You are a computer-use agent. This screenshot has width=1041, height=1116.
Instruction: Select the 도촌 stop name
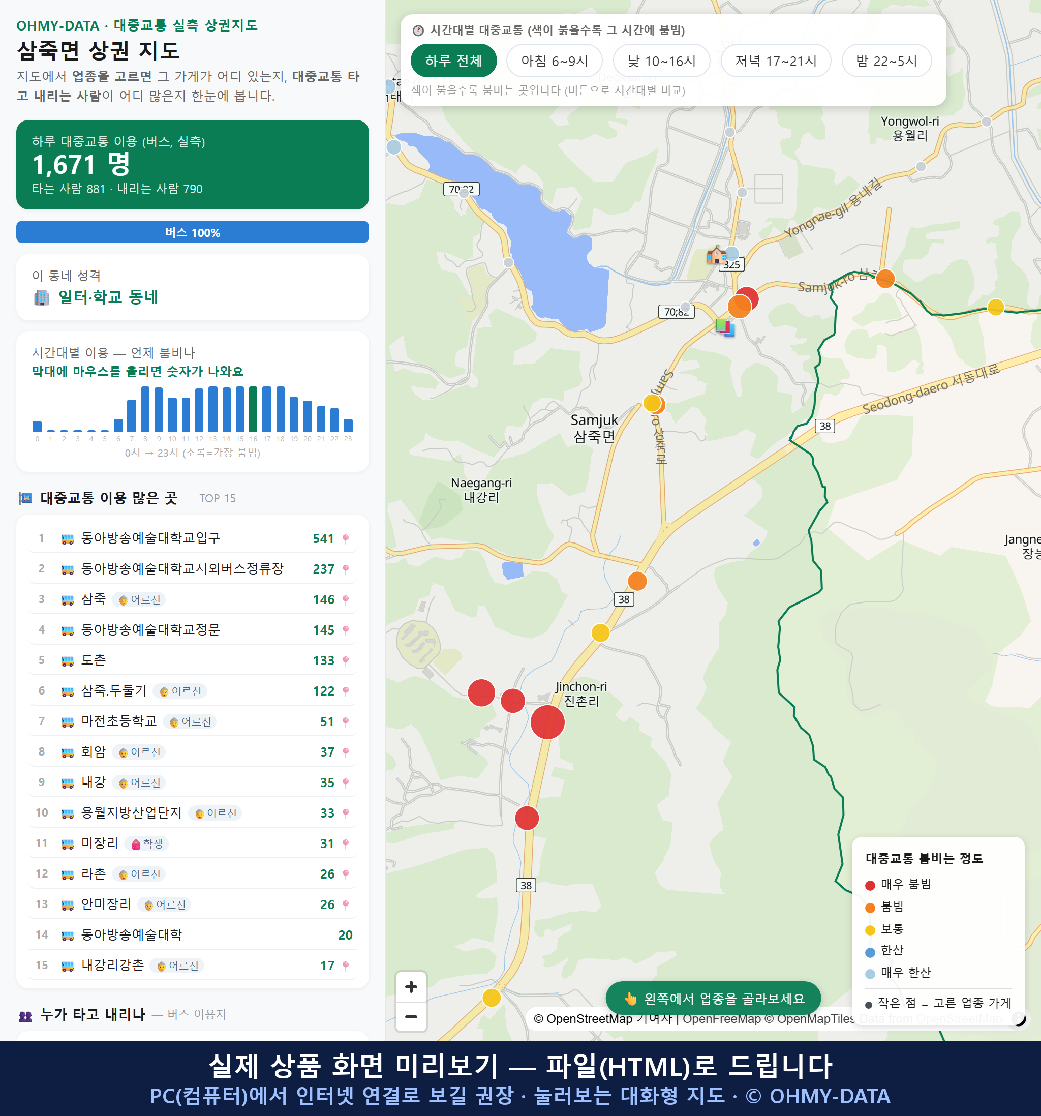pyautogui.click(x=93, y=660)
